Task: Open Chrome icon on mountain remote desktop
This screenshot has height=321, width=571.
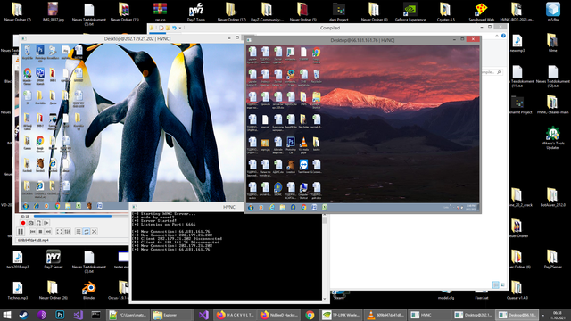Action: [x=316, y=55]
